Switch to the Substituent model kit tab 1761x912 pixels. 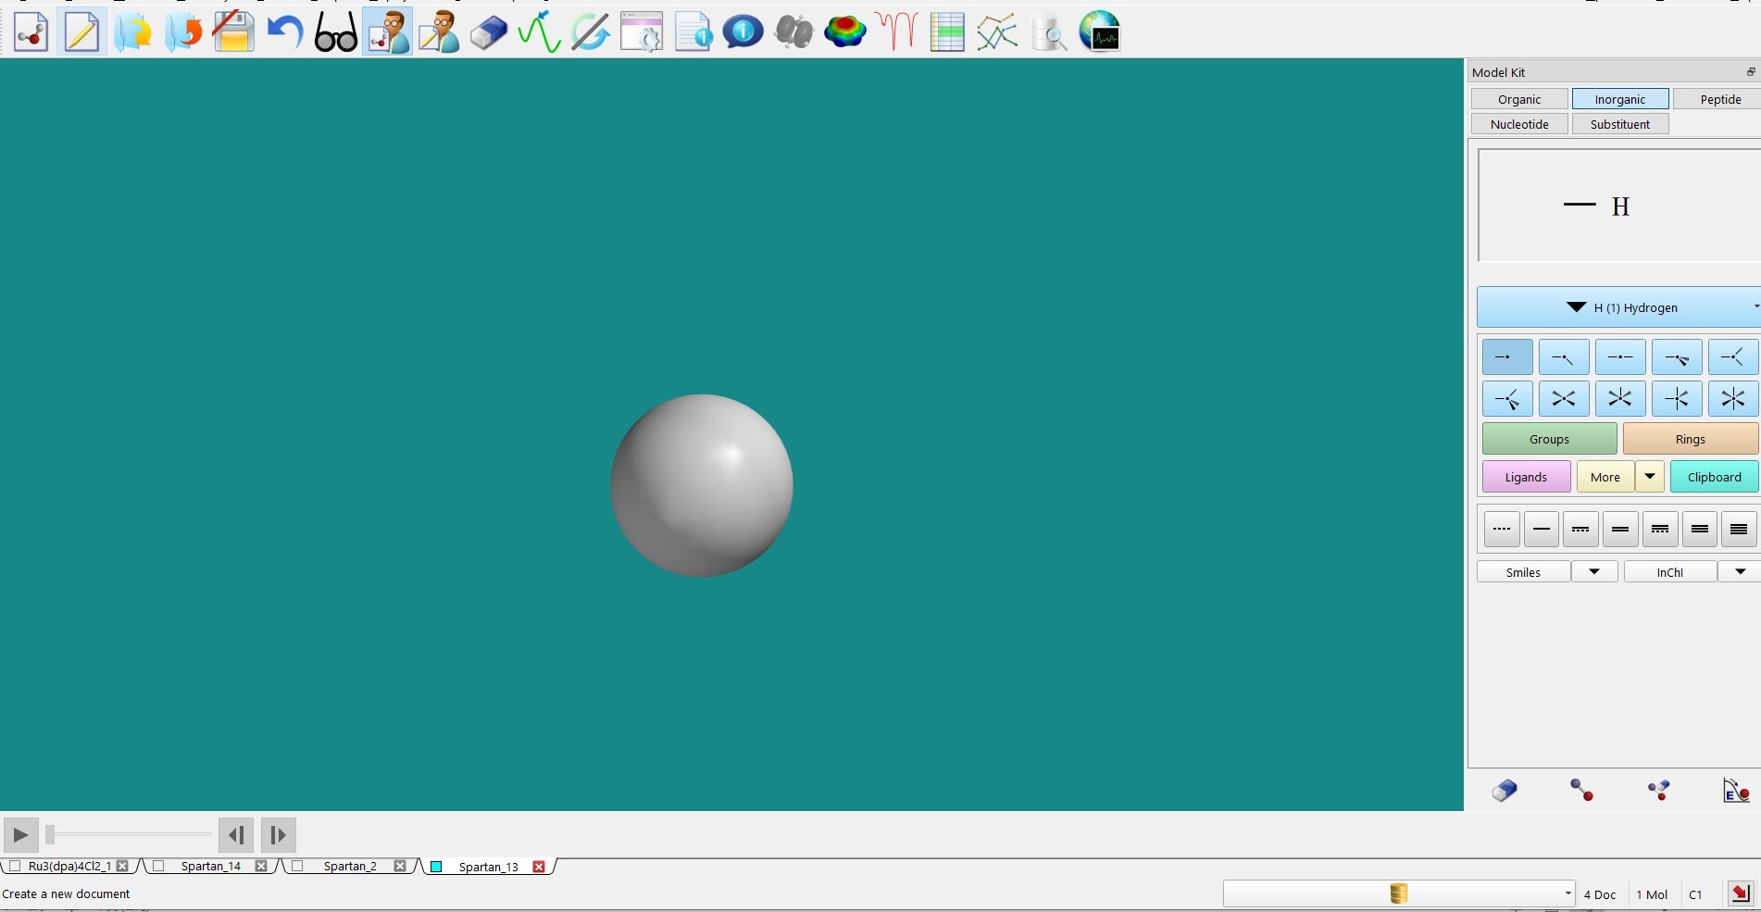1620,124
